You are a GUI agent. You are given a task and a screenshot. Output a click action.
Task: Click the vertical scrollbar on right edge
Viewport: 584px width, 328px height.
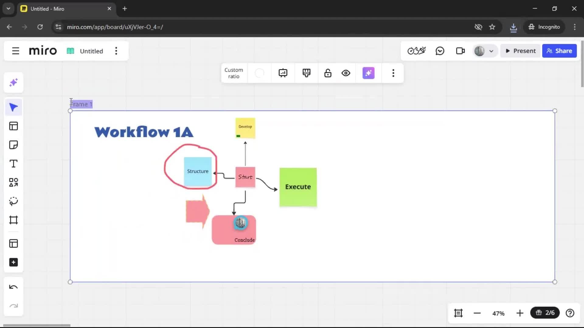point(582,64)
